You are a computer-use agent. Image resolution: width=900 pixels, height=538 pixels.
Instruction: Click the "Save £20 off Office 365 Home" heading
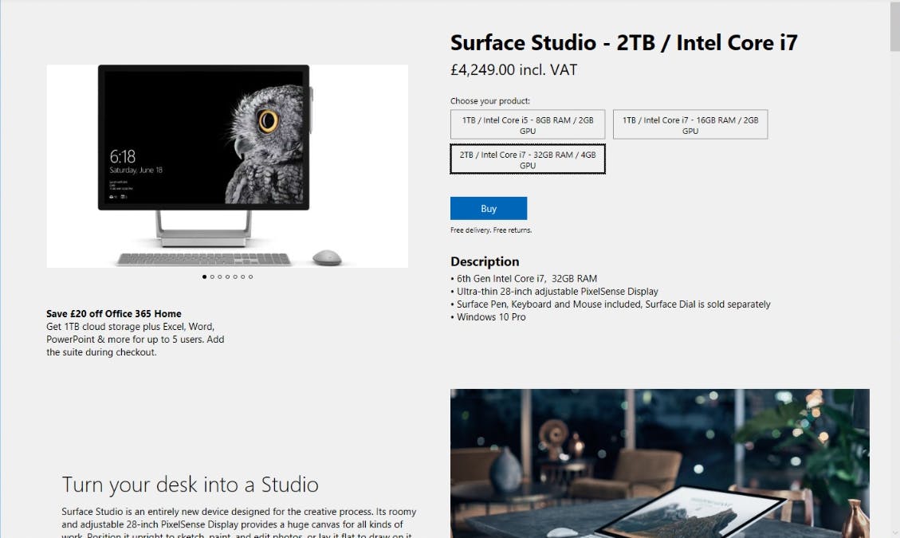pyautogui.click(x=114, y=313)
